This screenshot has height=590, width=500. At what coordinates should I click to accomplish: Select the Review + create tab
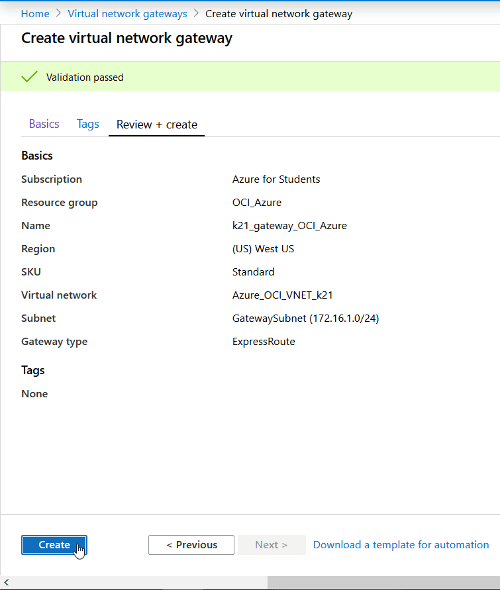point(156,124)
